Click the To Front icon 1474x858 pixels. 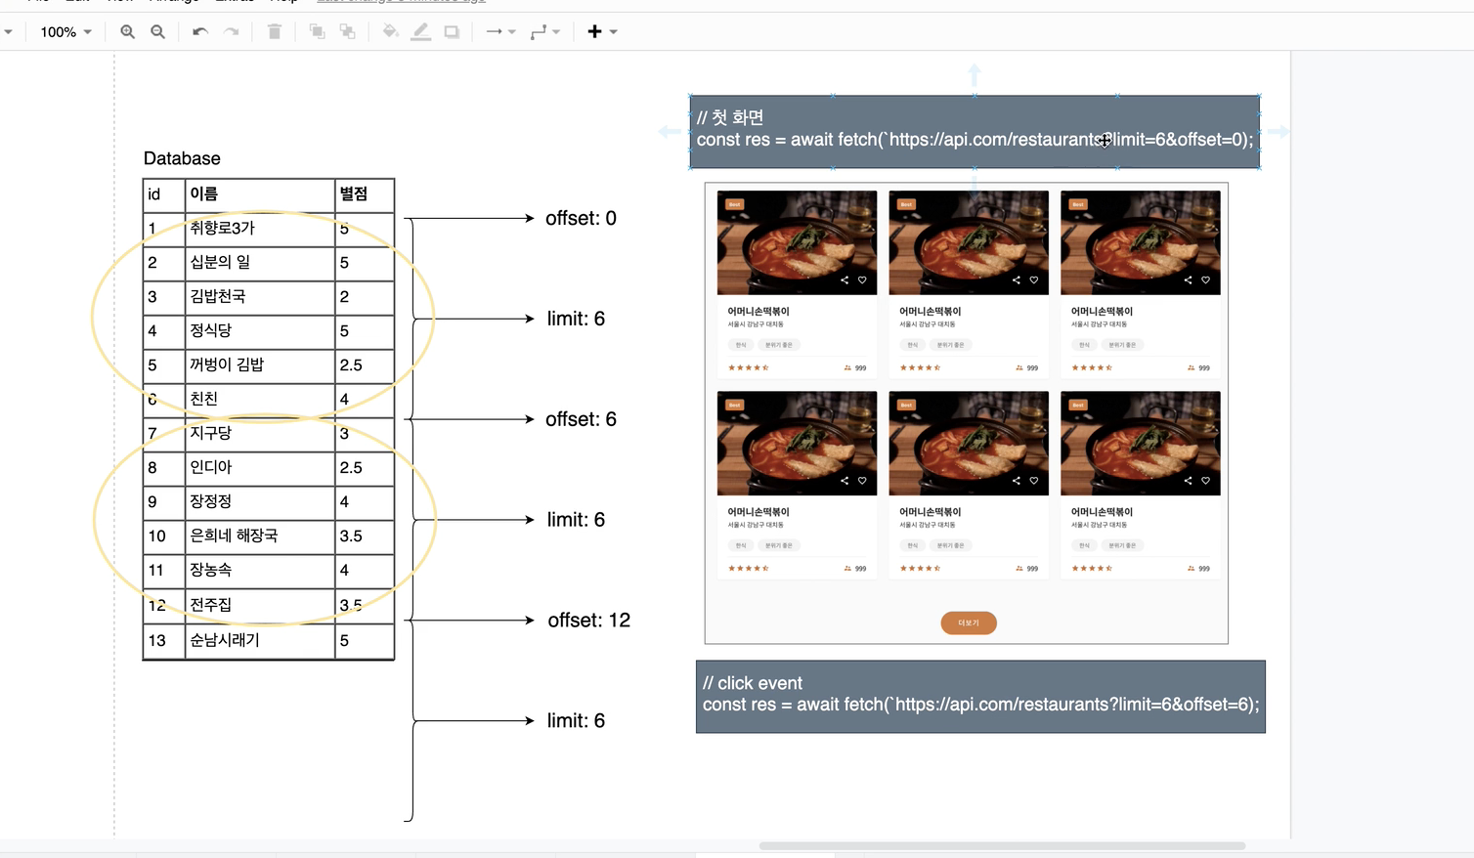[x=317, y=32]
